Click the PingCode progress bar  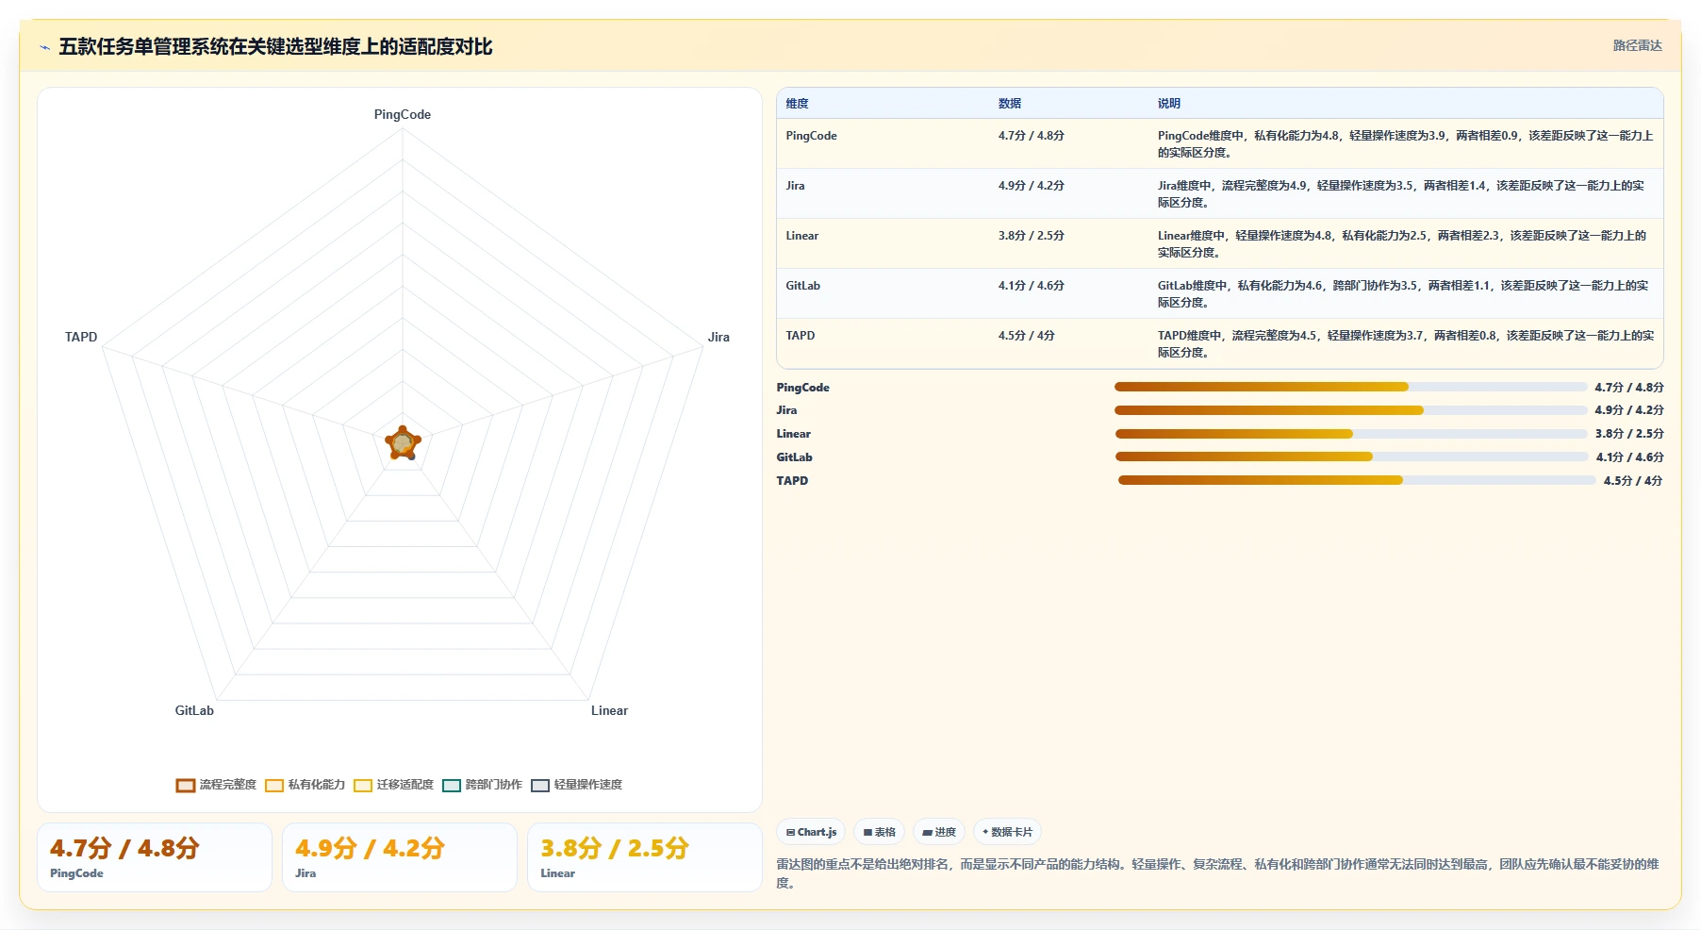1350,387
